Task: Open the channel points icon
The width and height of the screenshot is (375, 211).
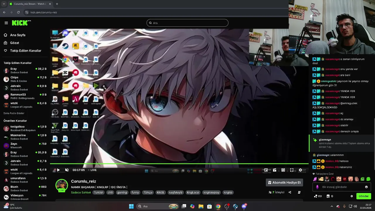Action: (x=318, y=196)
